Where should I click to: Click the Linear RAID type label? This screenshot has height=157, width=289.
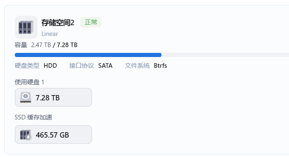(x=50, y=34)
